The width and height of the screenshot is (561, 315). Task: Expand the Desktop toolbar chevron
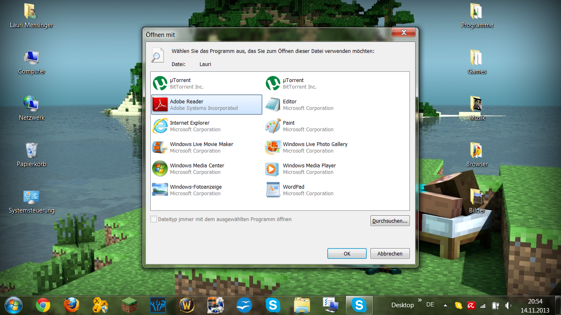420,300
